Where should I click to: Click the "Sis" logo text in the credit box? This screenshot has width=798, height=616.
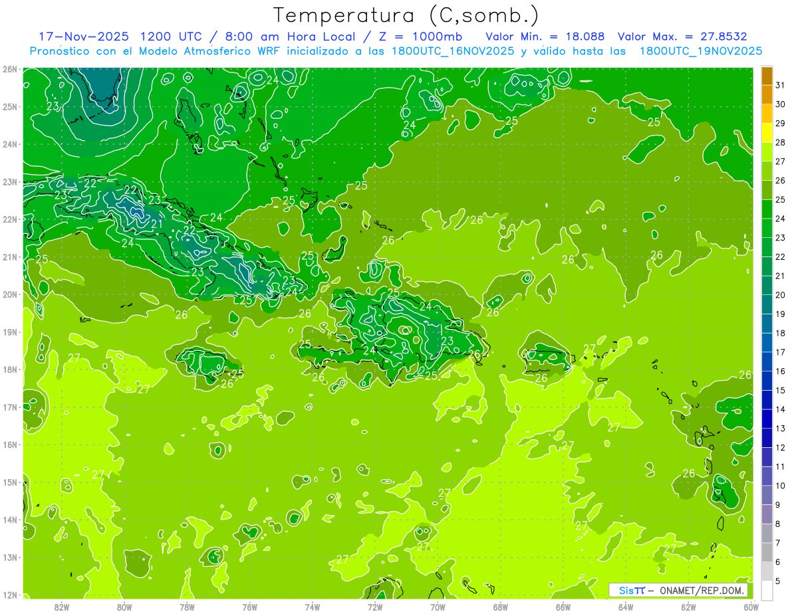pos(626,590)
